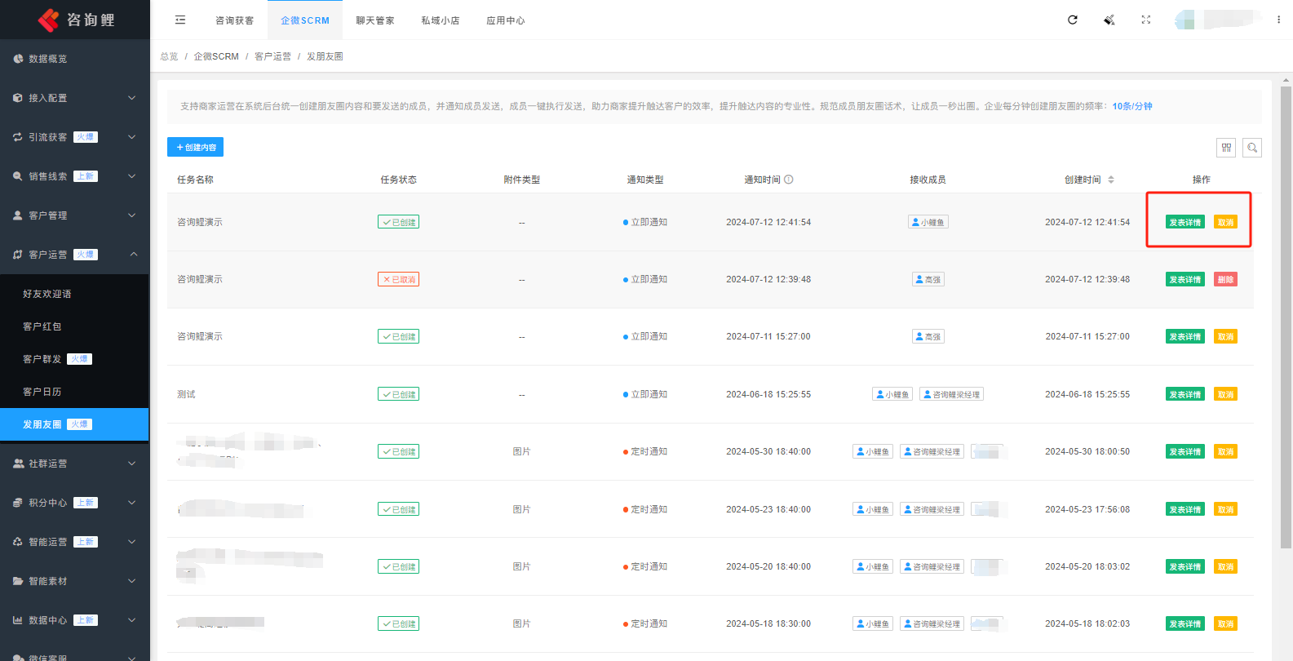Viewport: 1293px width, 661px height.
Task: Click the 10条/分钟 frequency link
Action: 1132,106
